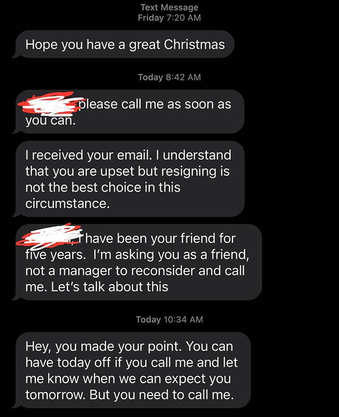The width and height of the screenshot is (339, 417).
Task: Tap the 'Today 8:42 AM' timestamp
Action: pyautogui.click(x=169, y=77)
